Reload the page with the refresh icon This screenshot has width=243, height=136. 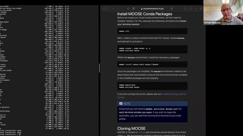[171, 9]
